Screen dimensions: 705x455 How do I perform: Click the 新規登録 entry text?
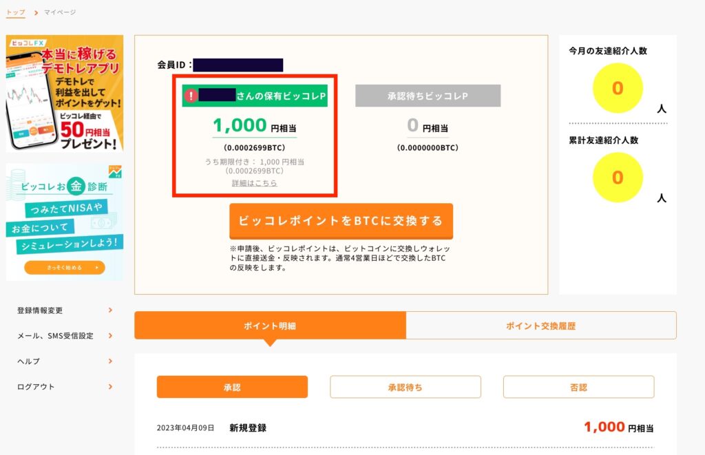(248, 428)
